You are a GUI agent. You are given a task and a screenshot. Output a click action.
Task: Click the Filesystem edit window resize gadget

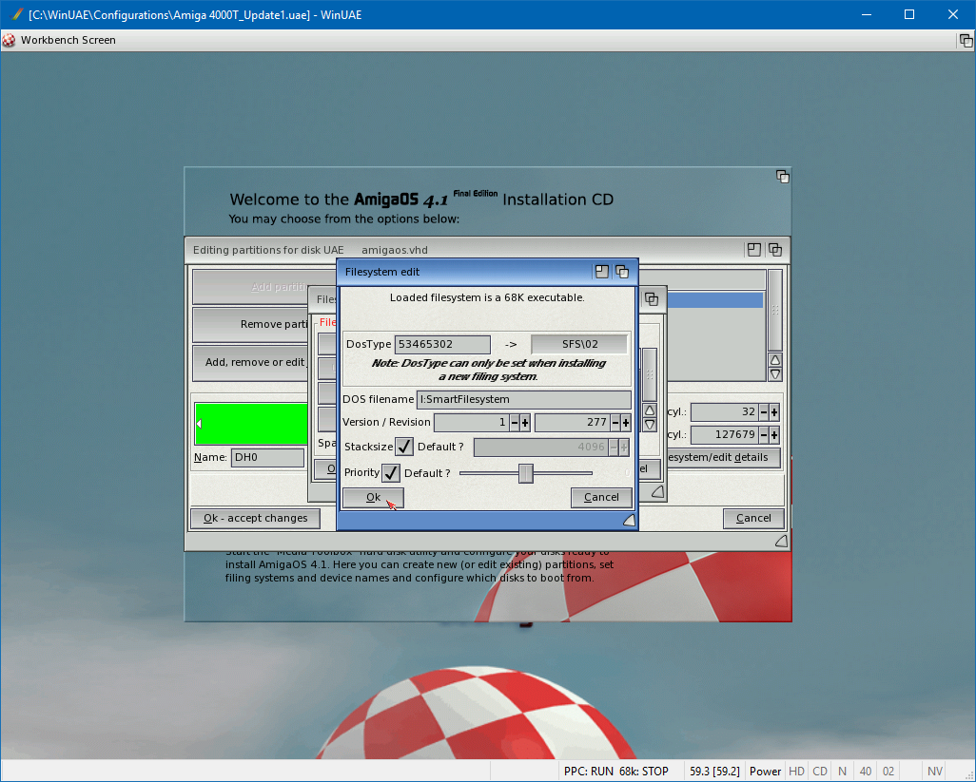point(628,520)
